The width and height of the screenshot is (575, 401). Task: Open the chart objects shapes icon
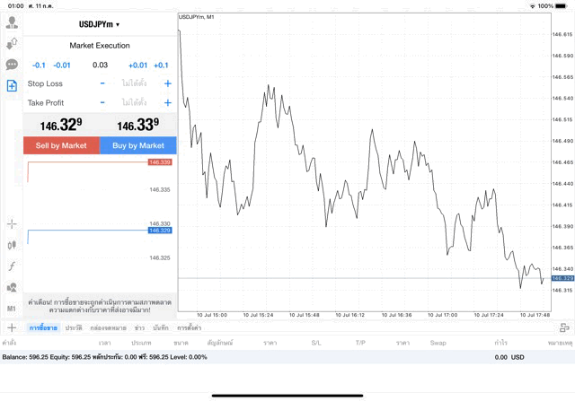12,287
